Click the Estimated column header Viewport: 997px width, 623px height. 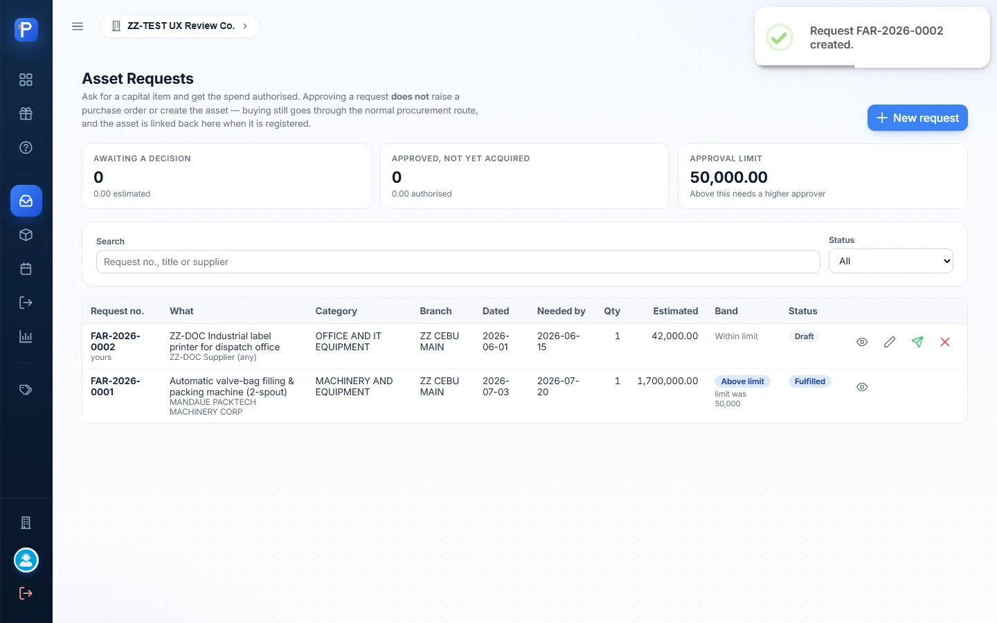click(675, 311)
